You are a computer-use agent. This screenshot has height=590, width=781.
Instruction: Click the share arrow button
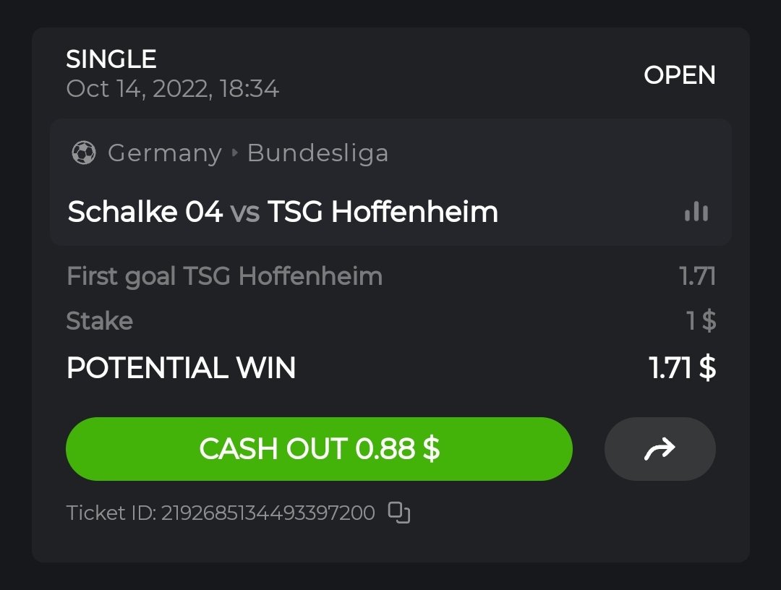tap(660, 449)
